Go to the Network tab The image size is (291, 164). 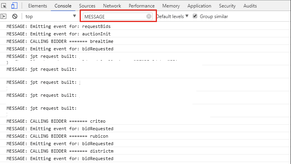(x=112, y=6)
